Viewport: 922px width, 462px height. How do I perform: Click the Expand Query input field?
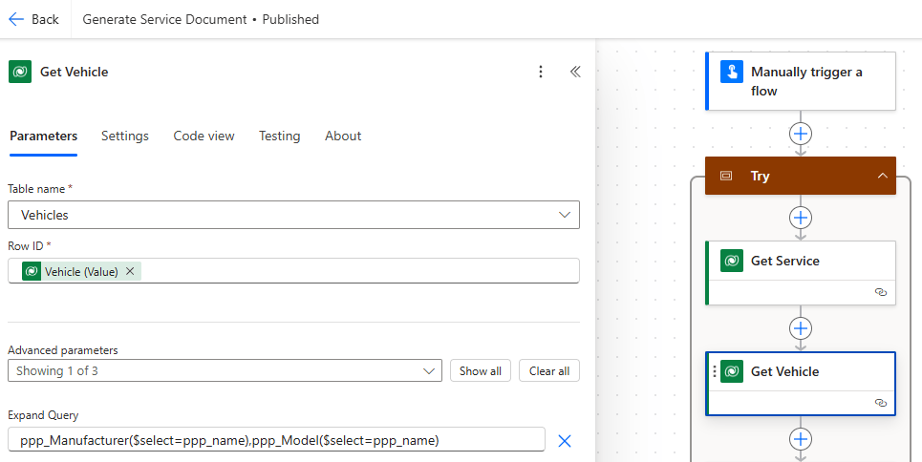point(276,440)
